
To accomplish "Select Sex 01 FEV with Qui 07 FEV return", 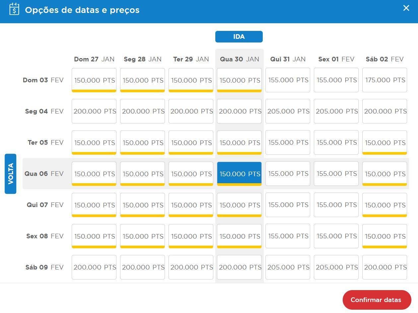I will (x=336, y=205).
